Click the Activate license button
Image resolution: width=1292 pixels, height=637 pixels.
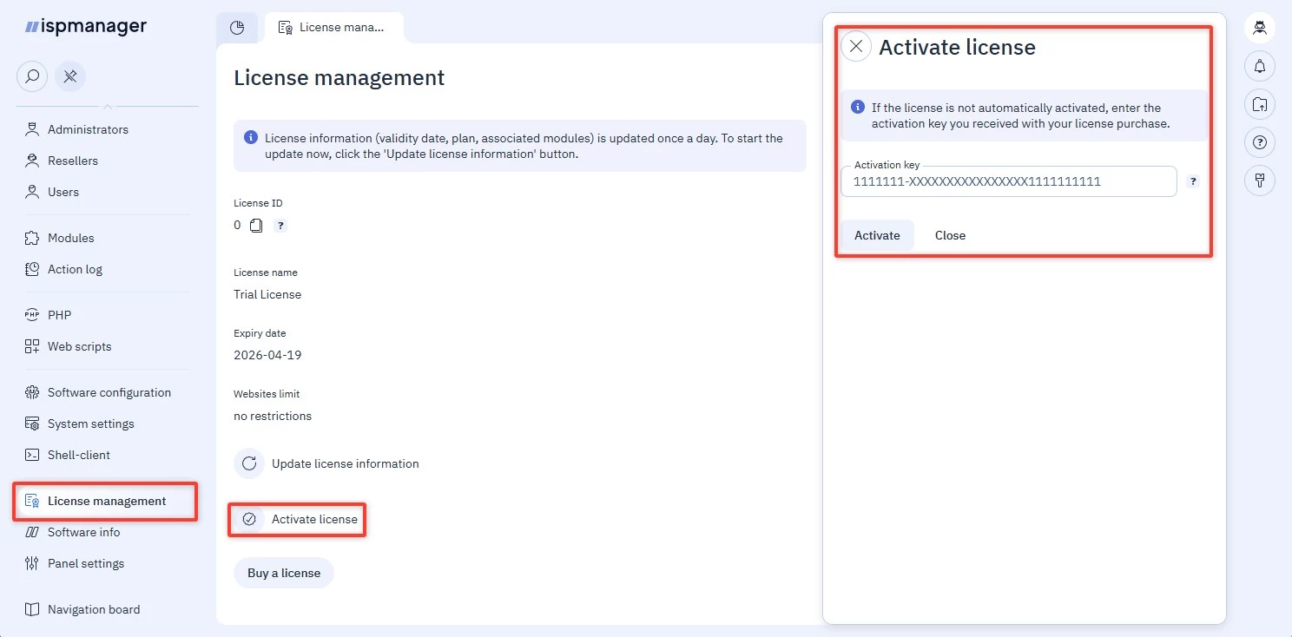click(x=297, y=519)
